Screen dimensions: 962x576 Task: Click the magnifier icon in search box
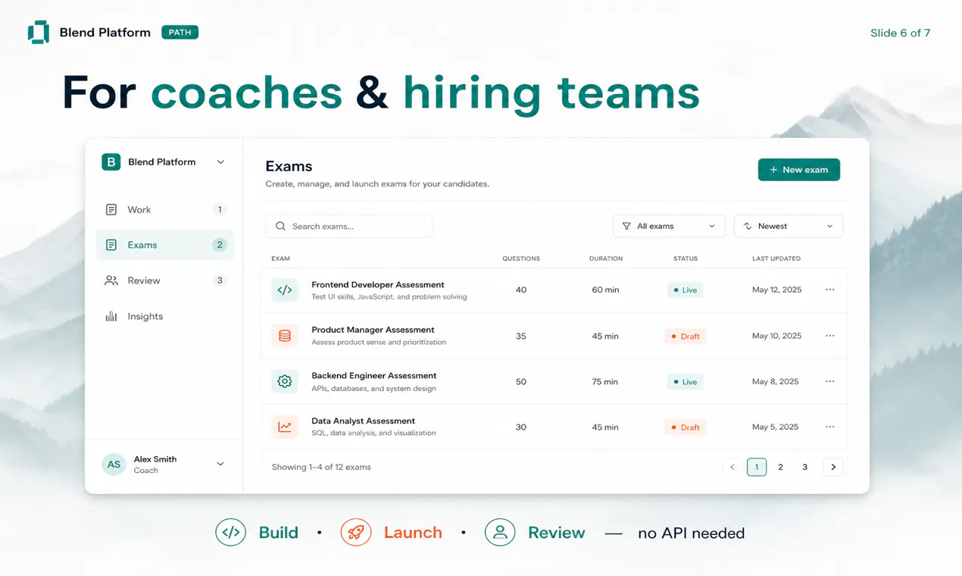click(x=280, y=226)
